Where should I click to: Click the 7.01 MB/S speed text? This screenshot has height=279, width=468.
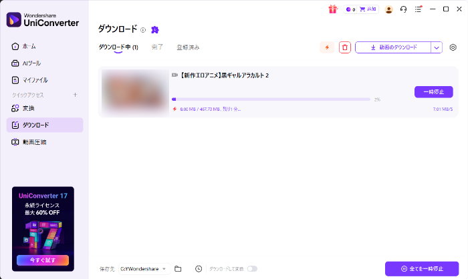coord(443,109)
